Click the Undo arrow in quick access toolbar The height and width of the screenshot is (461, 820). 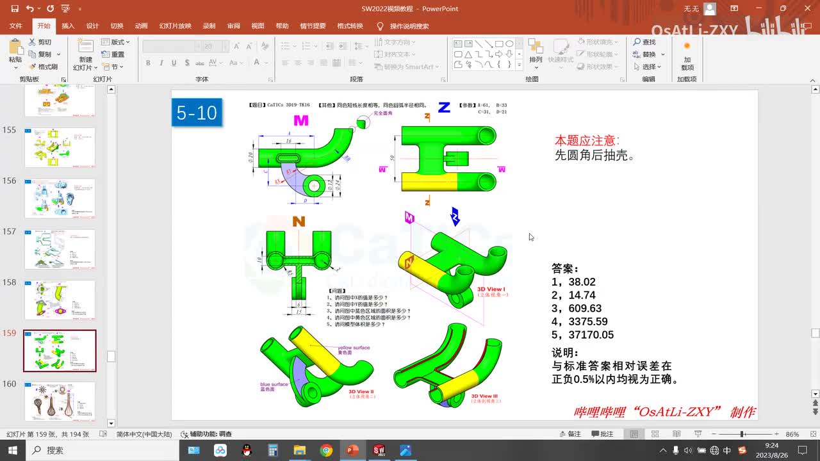30,9
